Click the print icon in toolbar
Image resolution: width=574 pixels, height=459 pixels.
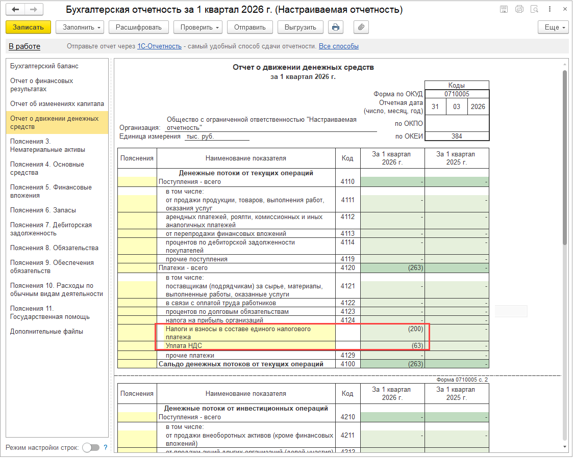pyautogui.click(x=335, y=28)
